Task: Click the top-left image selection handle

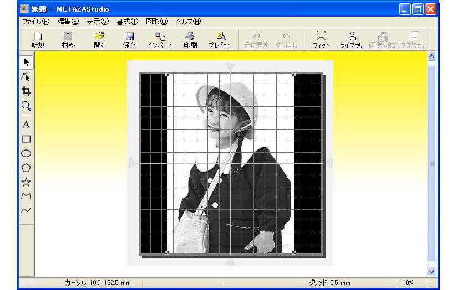Action: pyautogui.click(x=167, y=75)
